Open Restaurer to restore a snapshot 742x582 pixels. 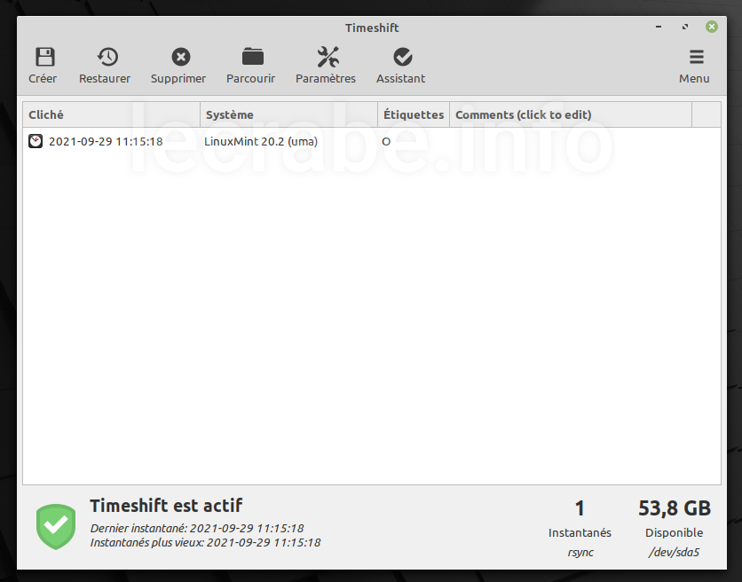coord(105,66)
